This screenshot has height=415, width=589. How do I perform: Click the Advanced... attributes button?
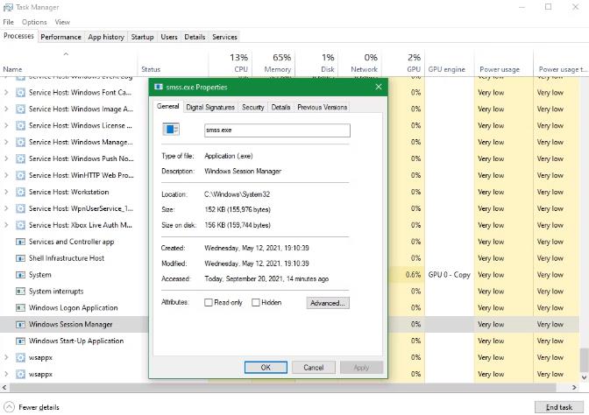(x=328, y=303)
